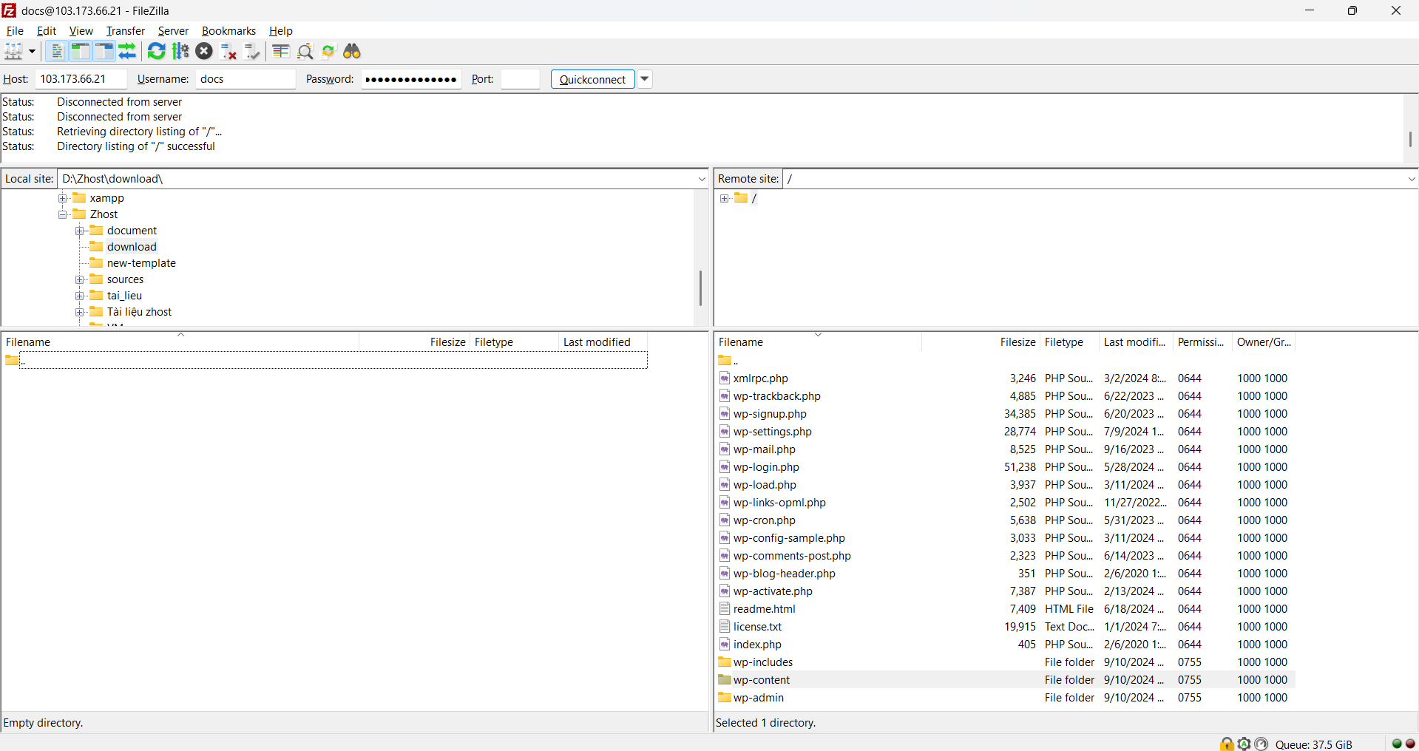Open the Transfer menu
Screen dimensions: 1419x751
pos(125,31)
